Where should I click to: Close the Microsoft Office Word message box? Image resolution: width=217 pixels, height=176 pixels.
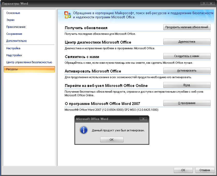[143, 119]
